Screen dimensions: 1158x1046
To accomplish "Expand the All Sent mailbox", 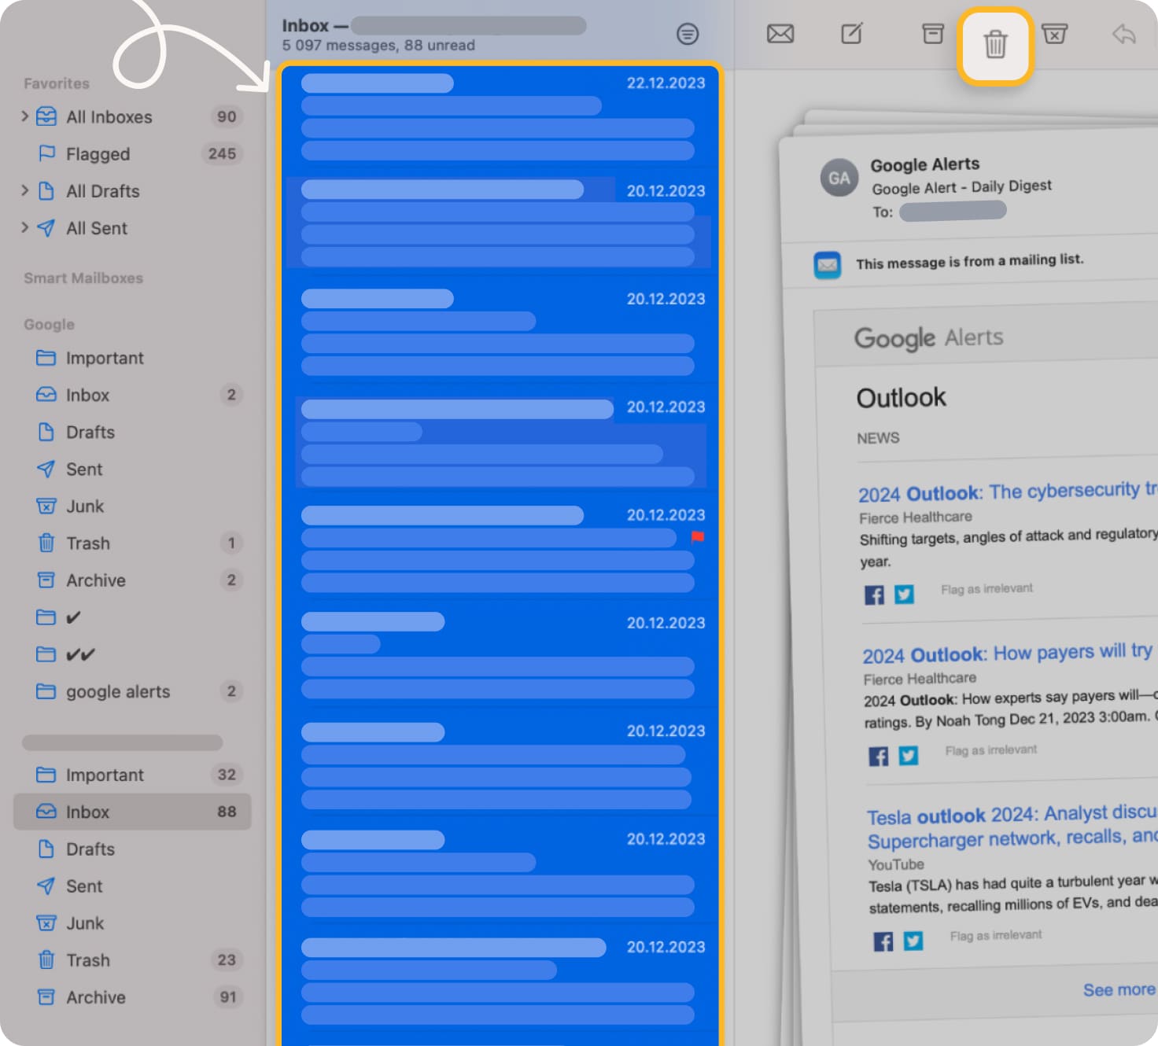I will [24, 227].
